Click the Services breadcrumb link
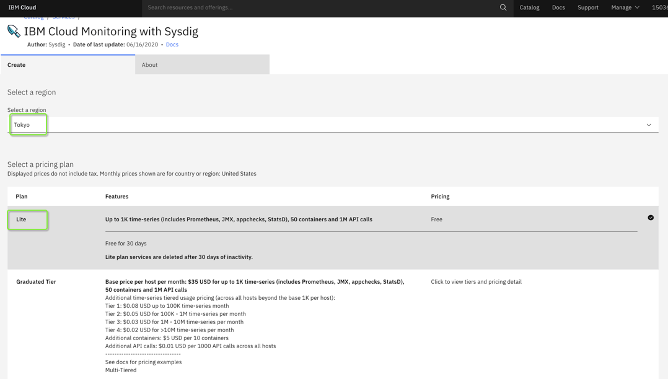Viewport: 668px width, 379px height. click(x=63, y=17)
